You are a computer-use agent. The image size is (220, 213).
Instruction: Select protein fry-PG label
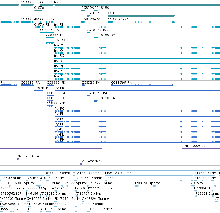59,119
